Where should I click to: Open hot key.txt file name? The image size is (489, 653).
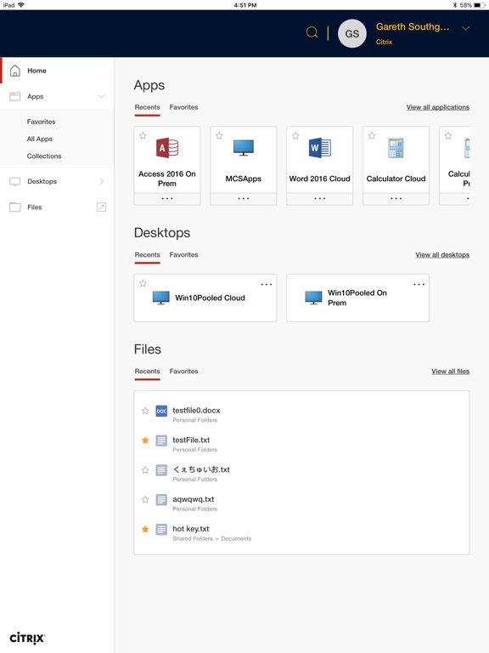(191, 529)
